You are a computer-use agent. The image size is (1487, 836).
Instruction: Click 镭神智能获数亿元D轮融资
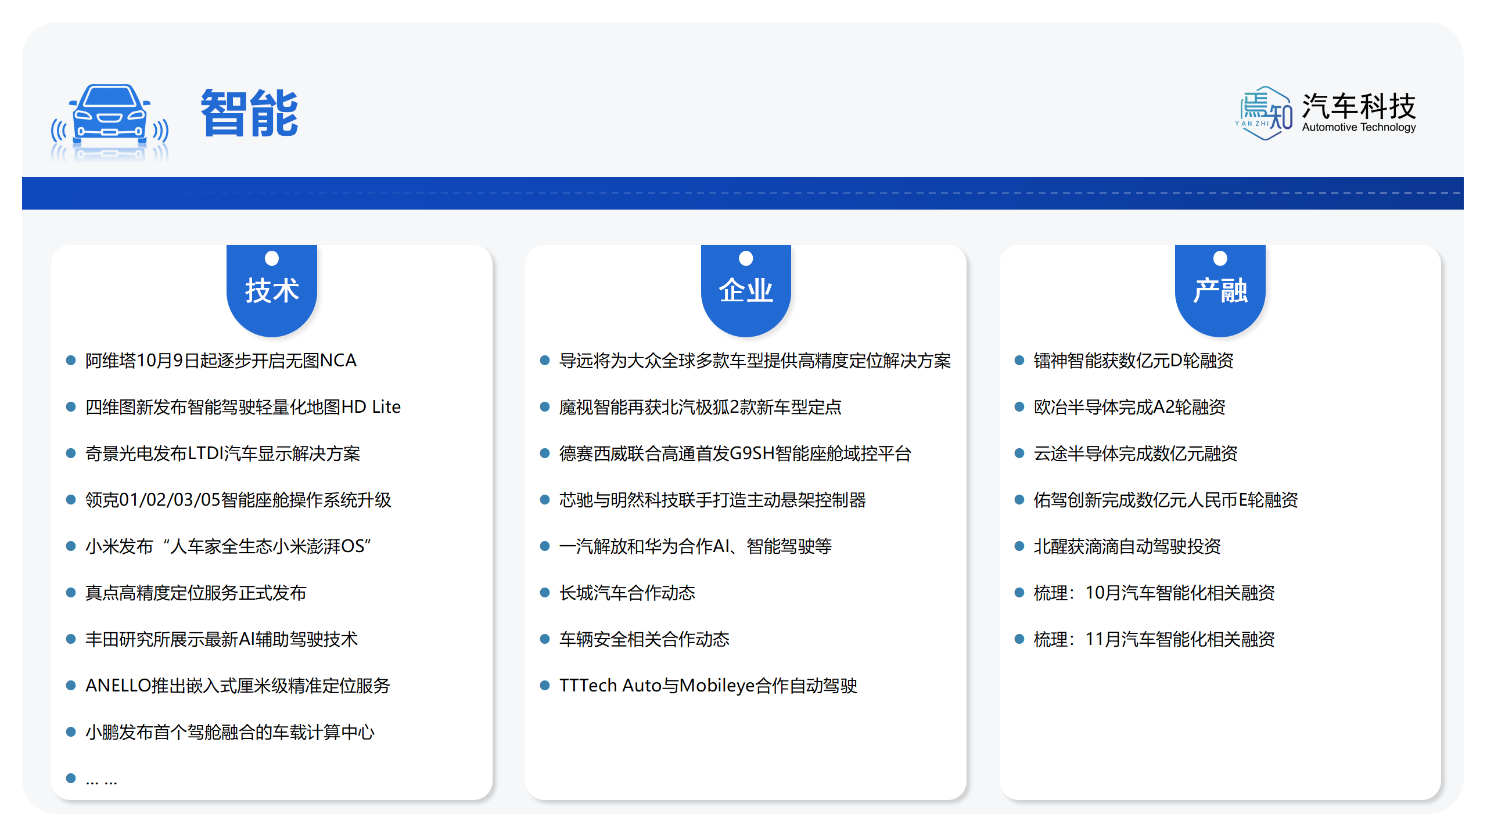[1133, 361]
